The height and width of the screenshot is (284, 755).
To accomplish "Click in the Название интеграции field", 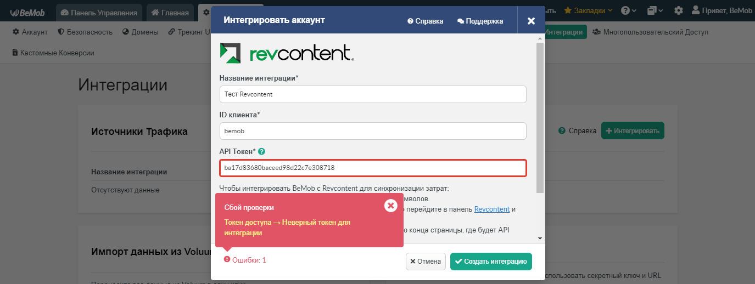I will (373, 94).
